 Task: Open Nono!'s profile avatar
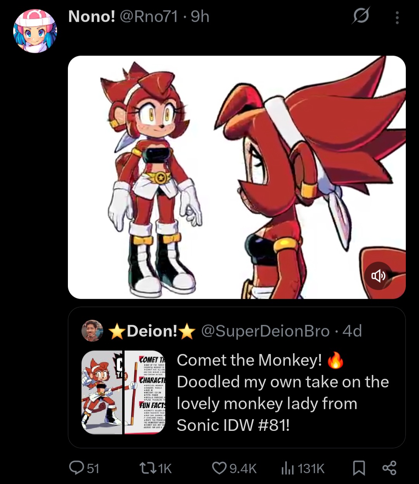[x=35, y=31]
